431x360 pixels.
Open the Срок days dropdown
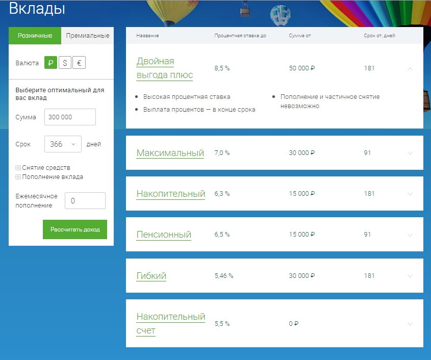click(63, 144)
